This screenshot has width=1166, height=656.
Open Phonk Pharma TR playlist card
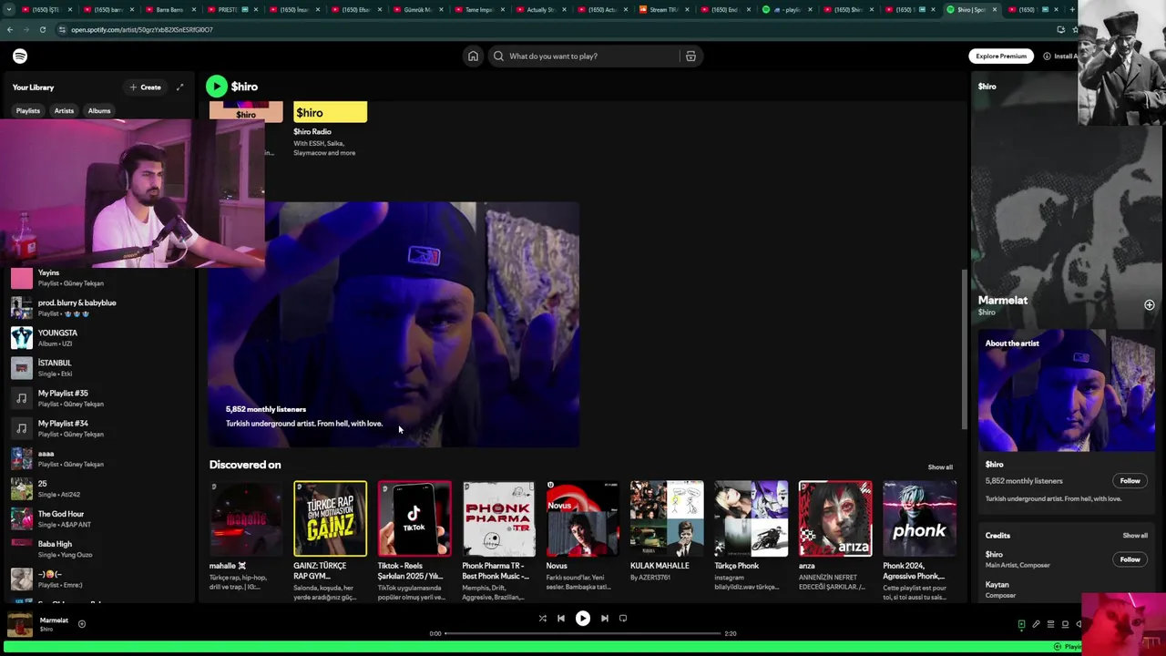[498, 538]
